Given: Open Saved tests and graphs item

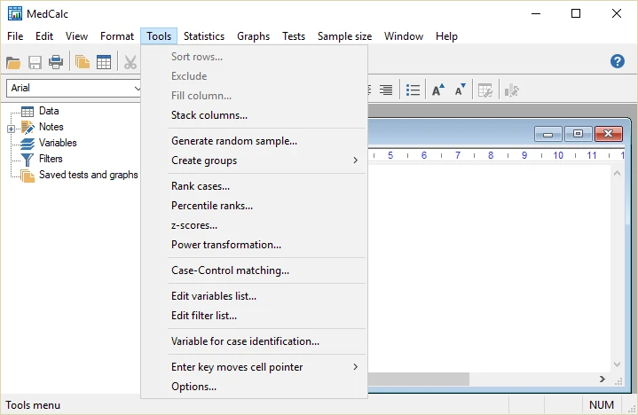Looking at the screenshot, I should pyautogui.click(x=88, y=175).
